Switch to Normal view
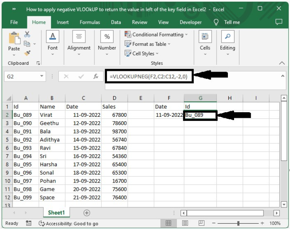290x229 pixels. [x=169, y=223]
